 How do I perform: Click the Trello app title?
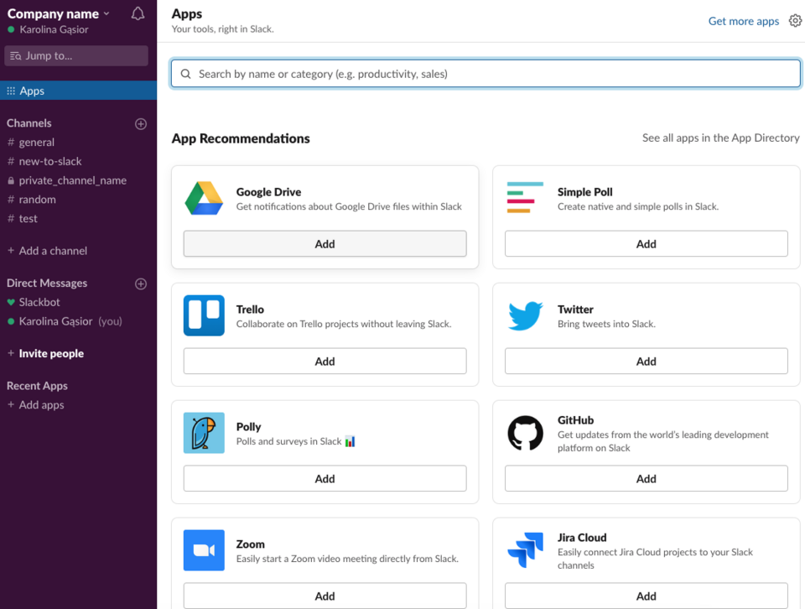click(250, 310)
